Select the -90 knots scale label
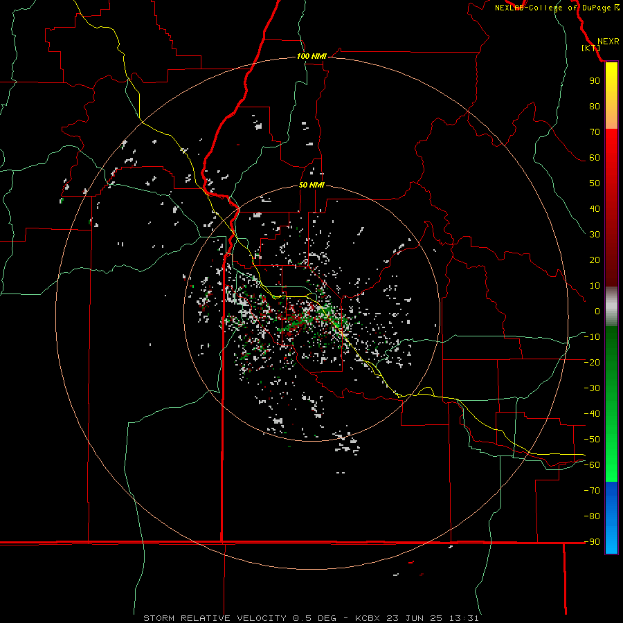Viewport: 623px width, 623px height. [x=592, y=542]
